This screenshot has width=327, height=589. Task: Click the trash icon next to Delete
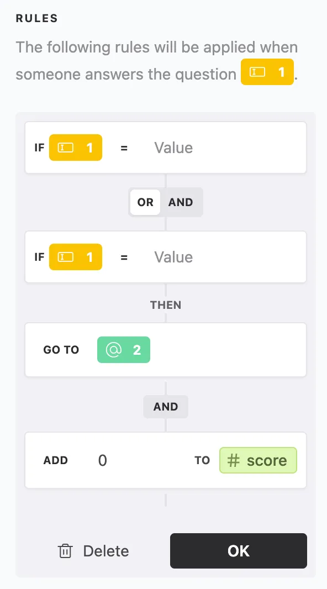pos(65,550)
